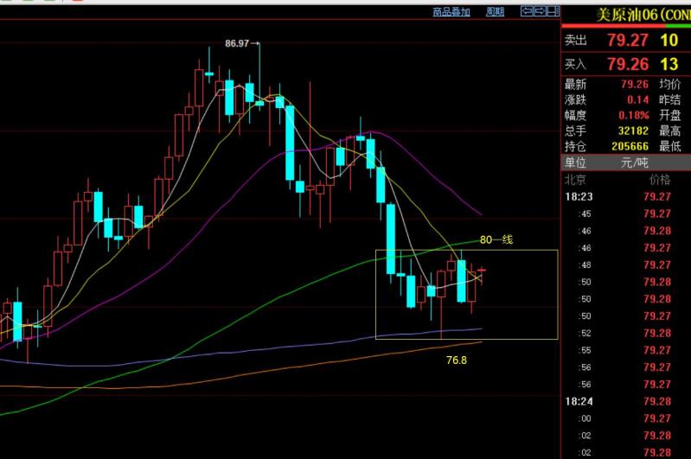Click the 持仓 open interest 205666
Viewport: 691px width, 459px height.
click(630, 146)
